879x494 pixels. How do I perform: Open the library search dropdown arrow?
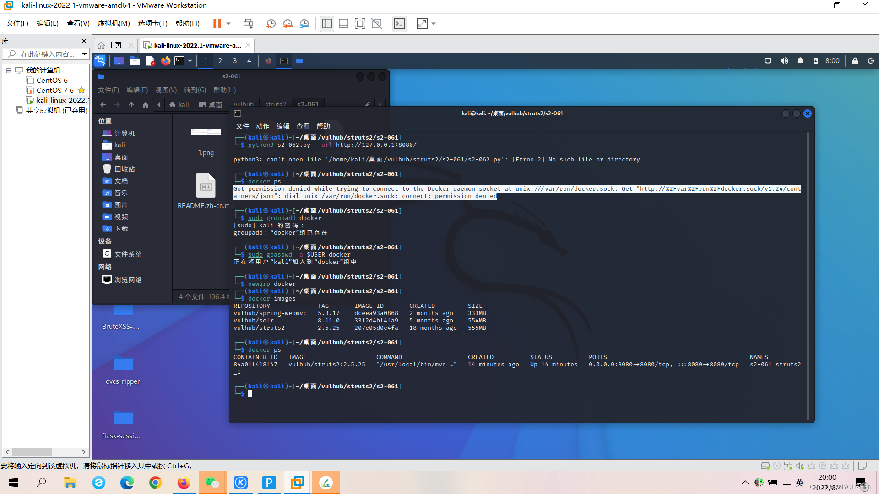pos(84,54)
